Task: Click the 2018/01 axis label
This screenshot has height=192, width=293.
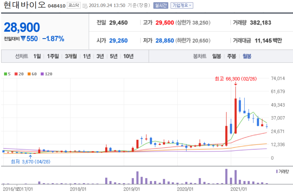Action: coord(78,189)
